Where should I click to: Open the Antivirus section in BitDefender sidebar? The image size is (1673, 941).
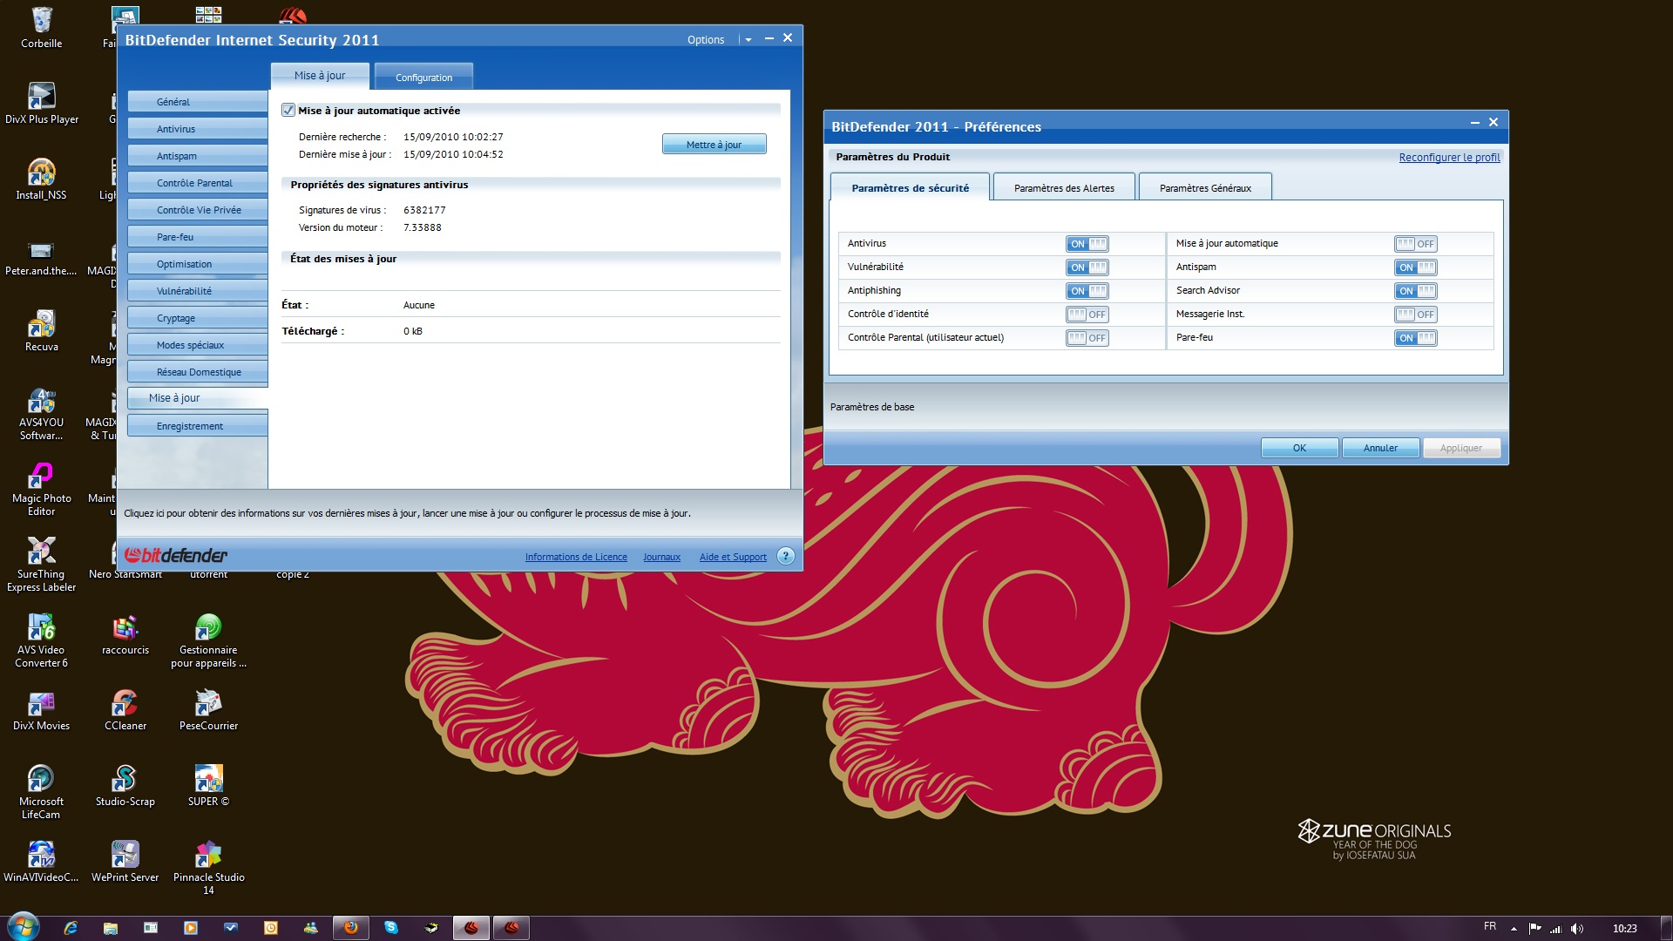coord(198,129)
